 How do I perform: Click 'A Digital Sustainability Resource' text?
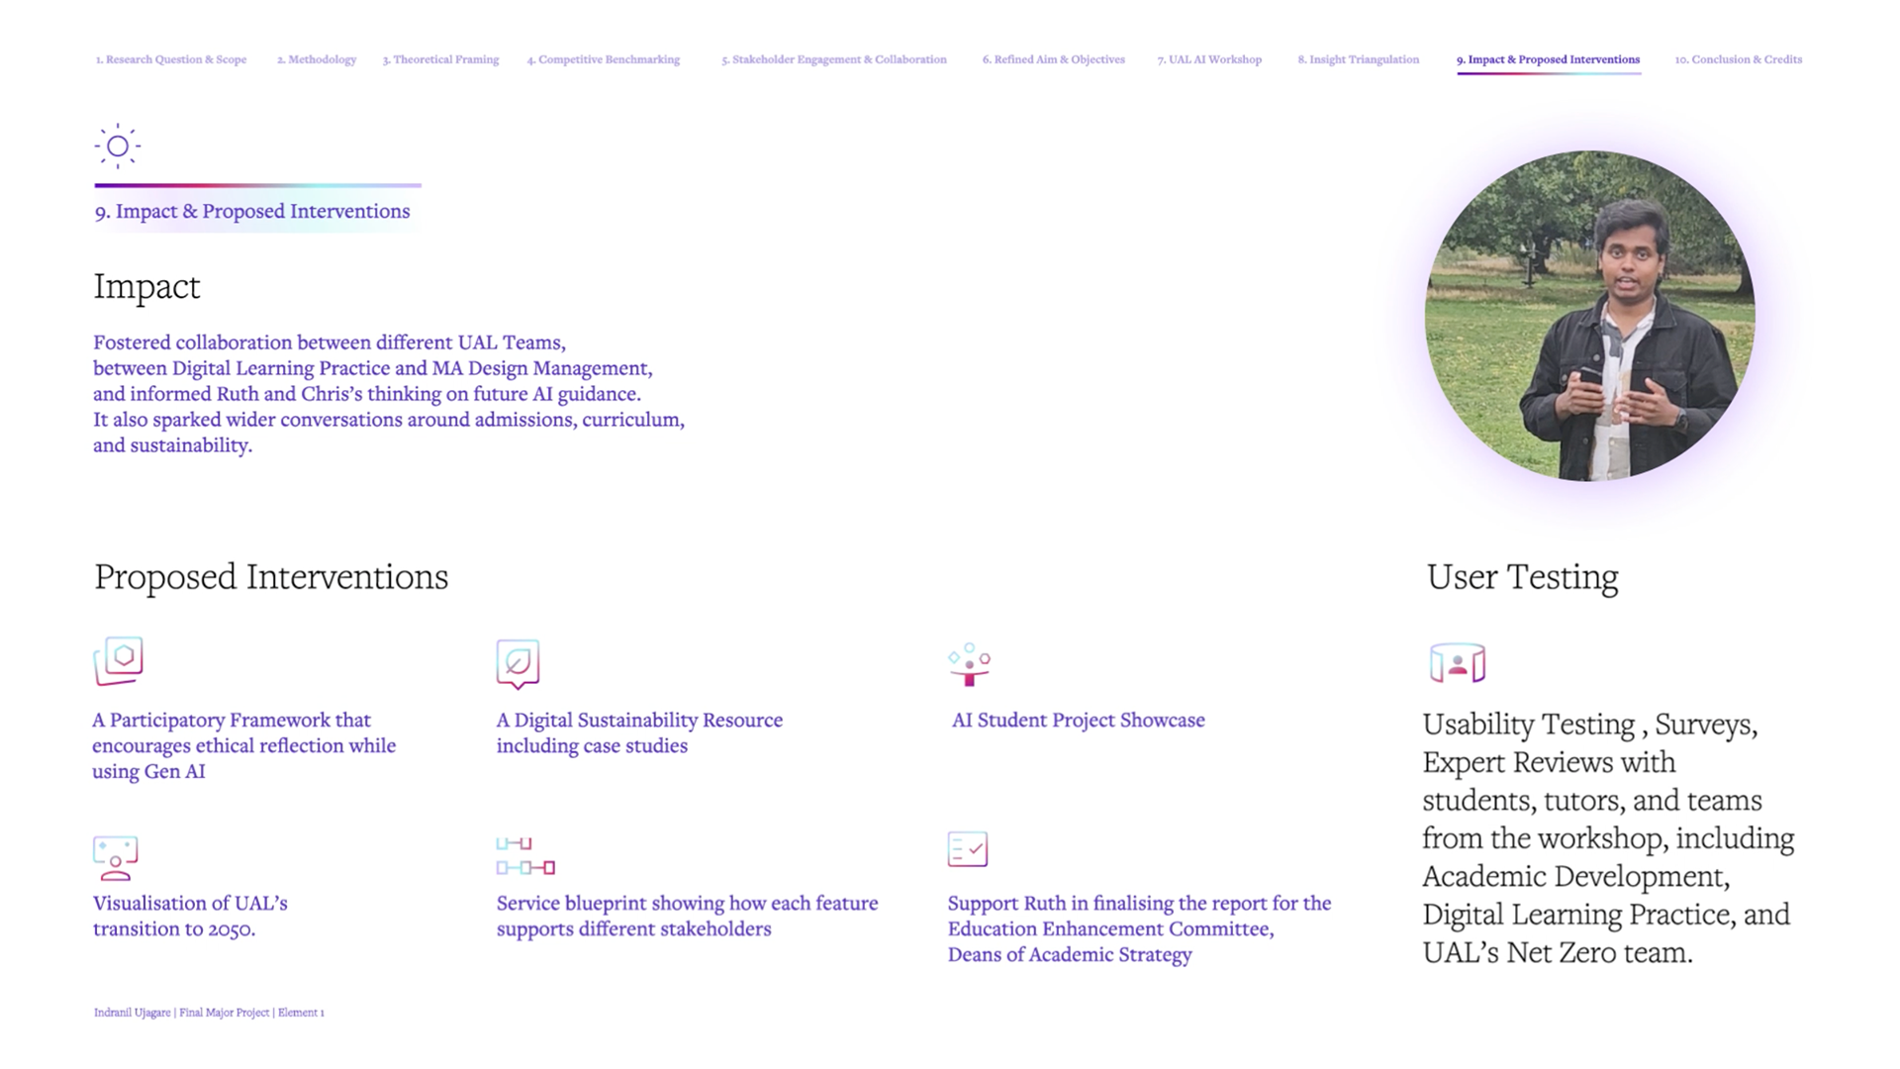[x=639, y=732]
